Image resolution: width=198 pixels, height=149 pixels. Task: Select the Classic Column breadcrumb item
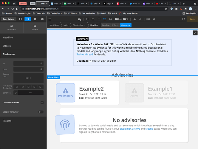coord(79,25)
